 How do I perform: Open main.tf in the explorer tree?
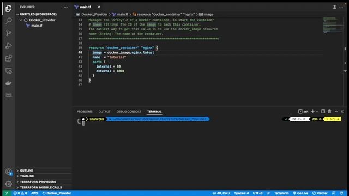pos(37,26)
